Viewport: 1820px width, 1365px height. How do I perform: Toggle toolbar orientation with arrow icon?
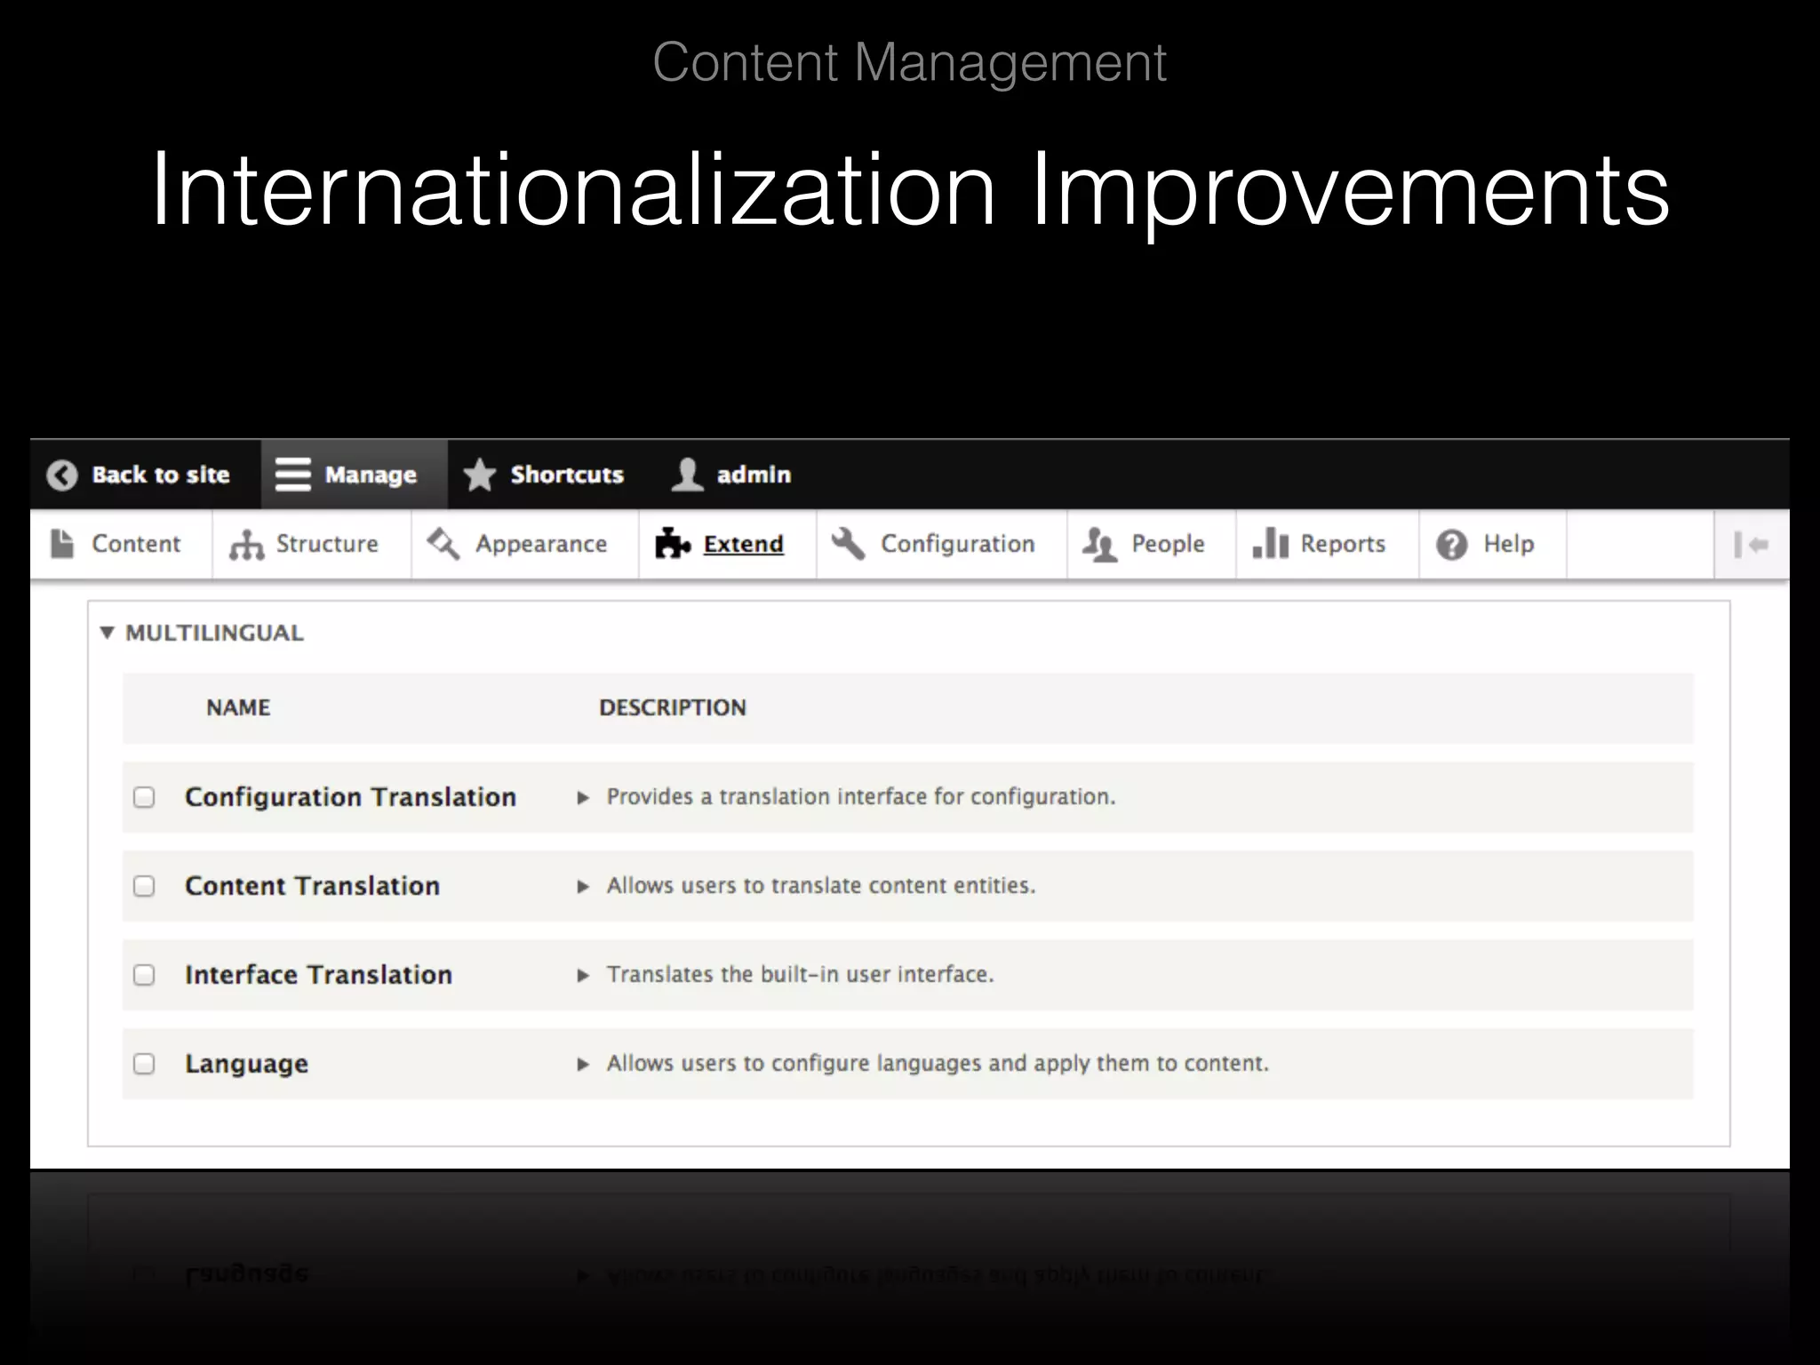(x=1751, y=545)
